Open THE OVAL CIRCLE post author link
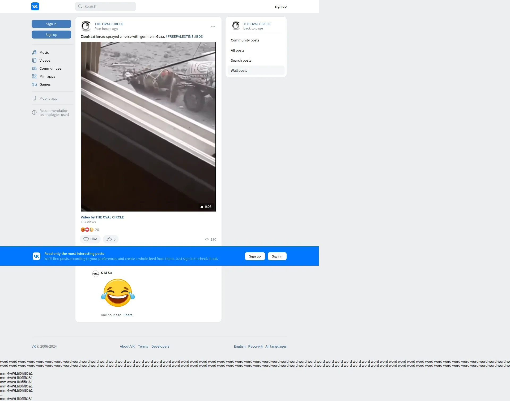This screenshot has height=401, width=510. [x=109, y=24]
